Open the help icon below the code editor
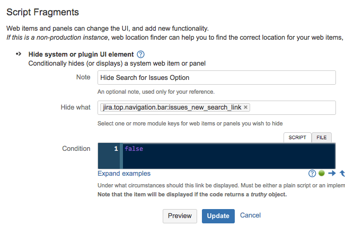Viewport: 345px width, 235px height. click(x=312, y=173)
